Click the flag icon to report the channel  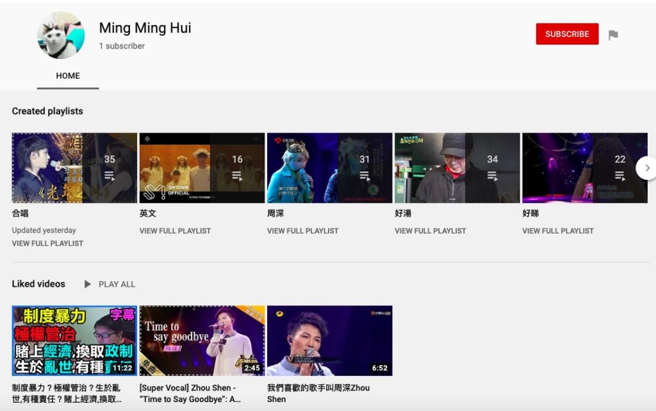click(x=614, y=34)
